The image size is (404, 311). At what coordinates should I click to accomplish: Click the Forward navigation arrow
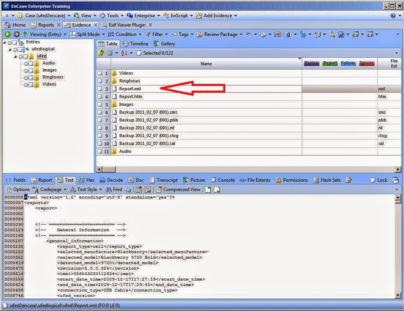[16, 34]
